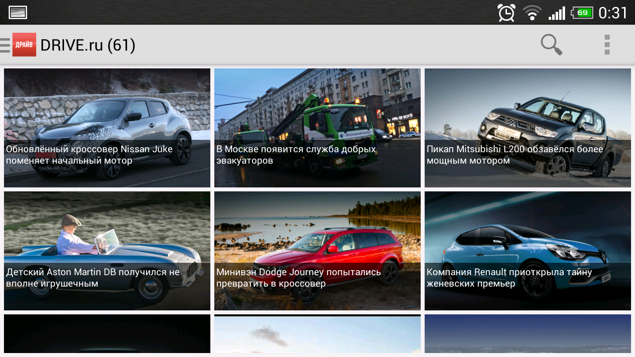Tap the headline 'В Москве появится служба добрых эвакуаторов'
Screen dimensions: 635x357
296,155
